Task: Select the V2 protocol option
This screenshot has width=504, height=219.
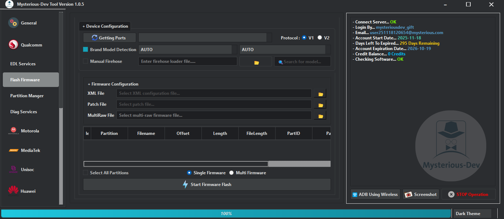Action: 320,37
